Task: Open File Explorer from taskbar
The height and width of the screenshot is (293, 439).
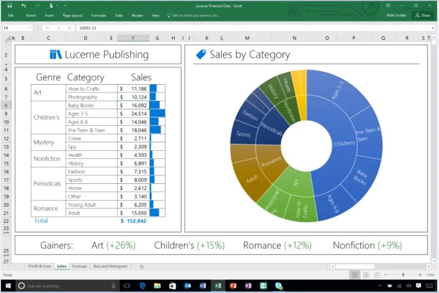Action: tap(157, 286)
